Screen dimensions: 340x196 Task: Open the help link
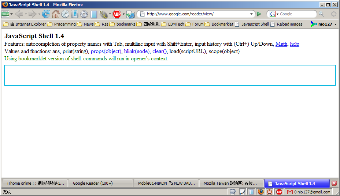pos(295,44)
